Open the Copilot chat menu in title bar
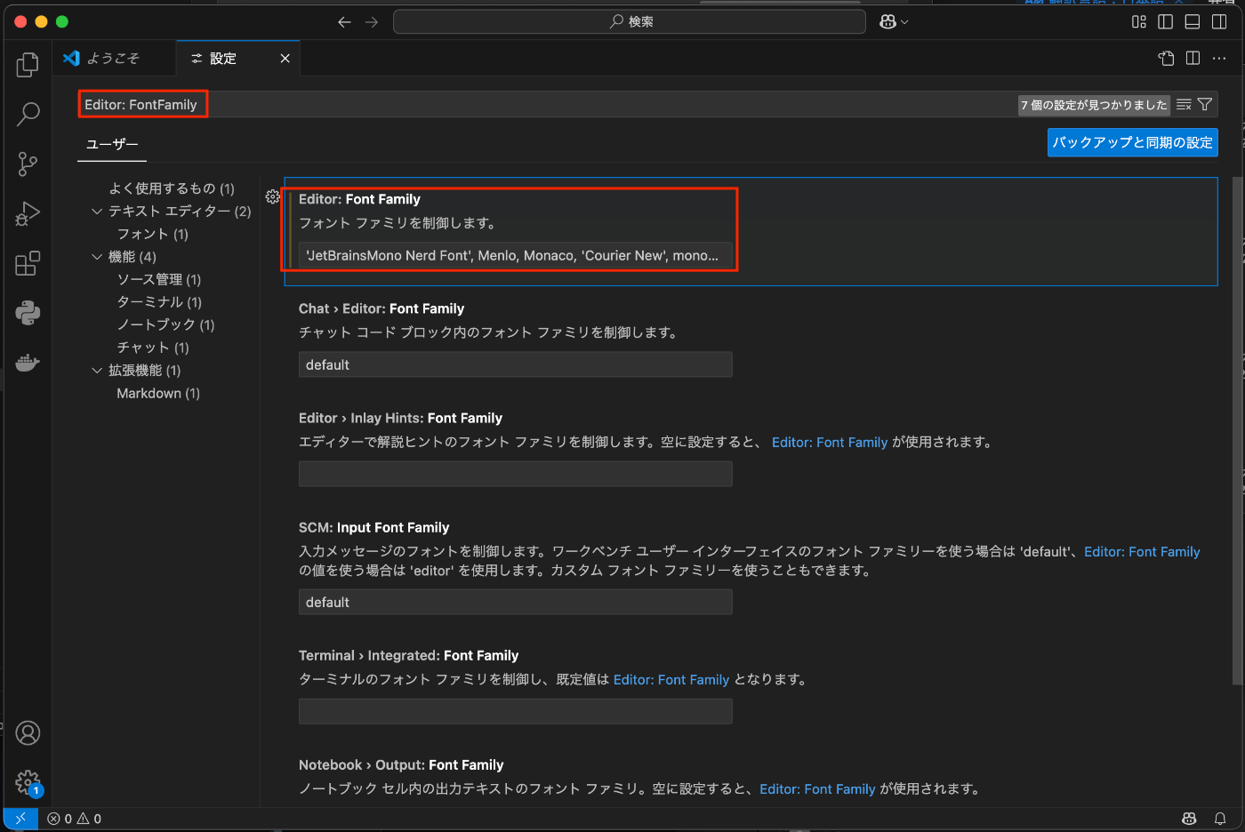 [x=893, y=21]
